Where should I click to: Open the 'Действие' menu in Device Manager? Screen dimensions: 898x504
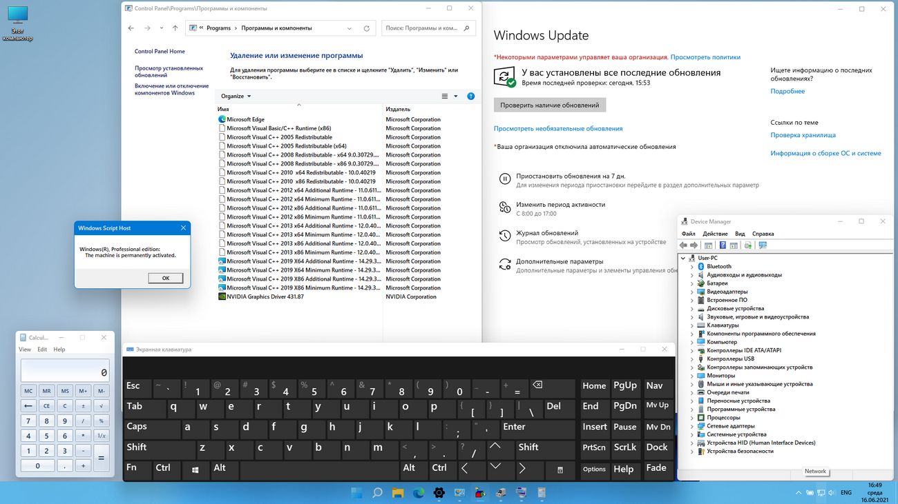point(715,234)
